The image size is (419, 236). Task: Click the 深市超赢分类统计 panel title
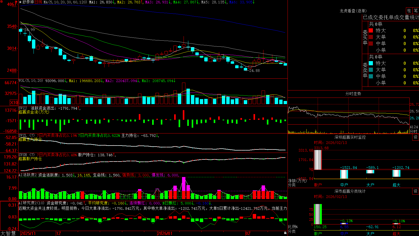pos(350,191)
